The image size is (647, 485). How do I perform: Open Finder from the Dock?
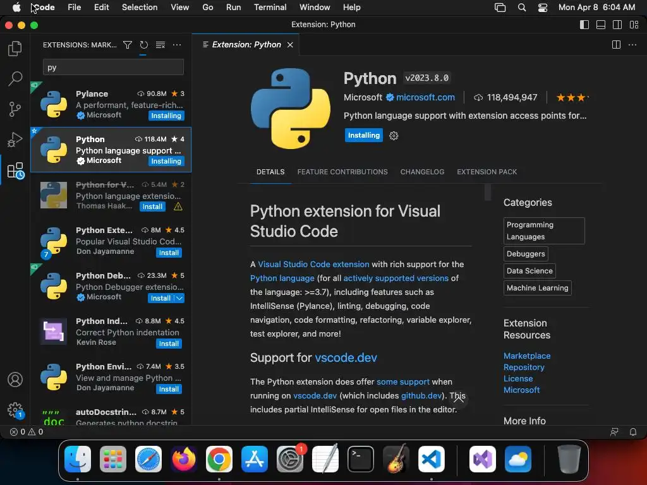tap(78, 459)
